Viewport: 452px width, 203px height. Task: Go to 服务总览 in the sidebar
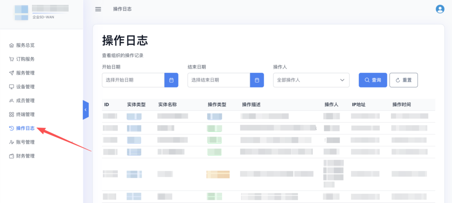[25, 45]
